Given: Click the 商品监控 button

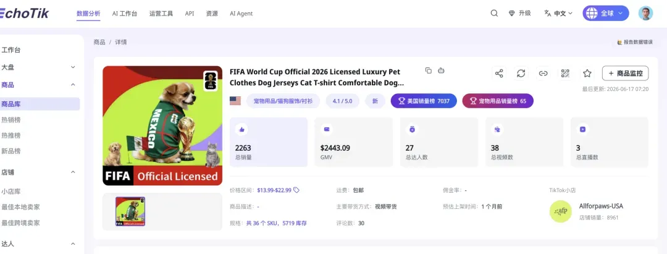Looking at the screenshot, I should tap(625, 73).
